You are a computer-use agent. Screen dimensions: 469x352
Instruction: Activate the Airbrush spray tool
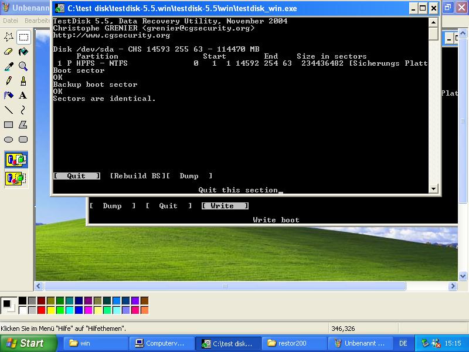(x=8, y=96)
